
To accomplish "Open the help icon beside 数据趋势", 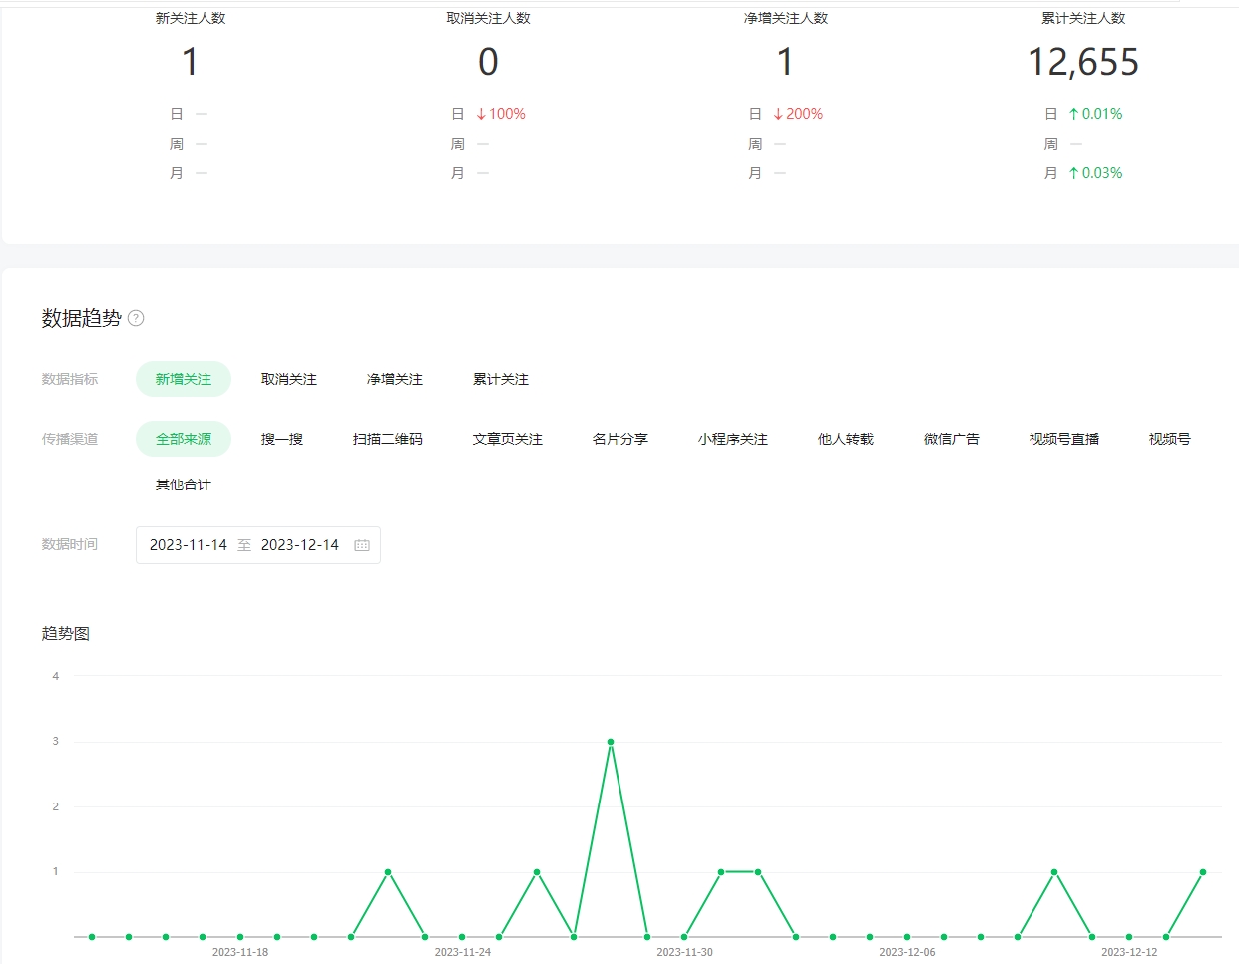I will (137, 318).
